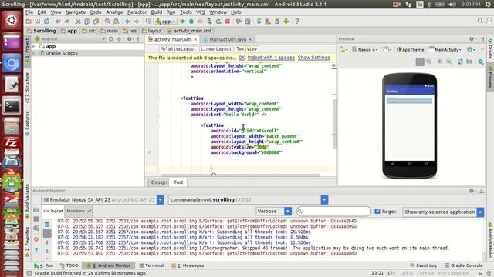Run the app with the green play icon

pos(182,22)
